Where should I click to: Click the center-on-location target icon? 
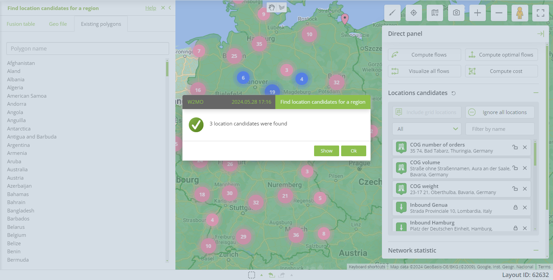point(414,13)
